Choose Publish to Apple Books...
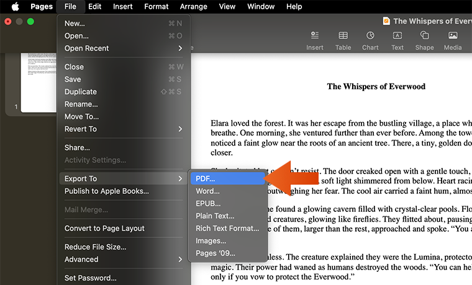The width and height of the screenshot is (472, 285). 124,191
